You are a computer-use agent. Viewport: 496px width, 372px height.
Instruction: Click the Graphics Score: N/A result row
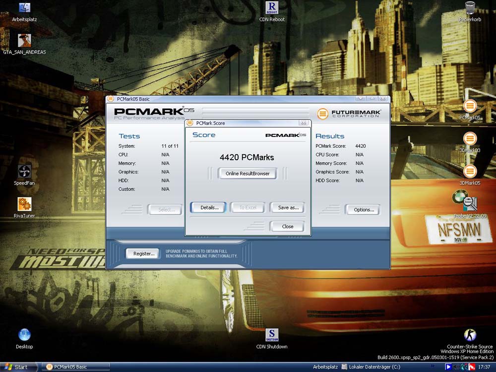(339, 172)
